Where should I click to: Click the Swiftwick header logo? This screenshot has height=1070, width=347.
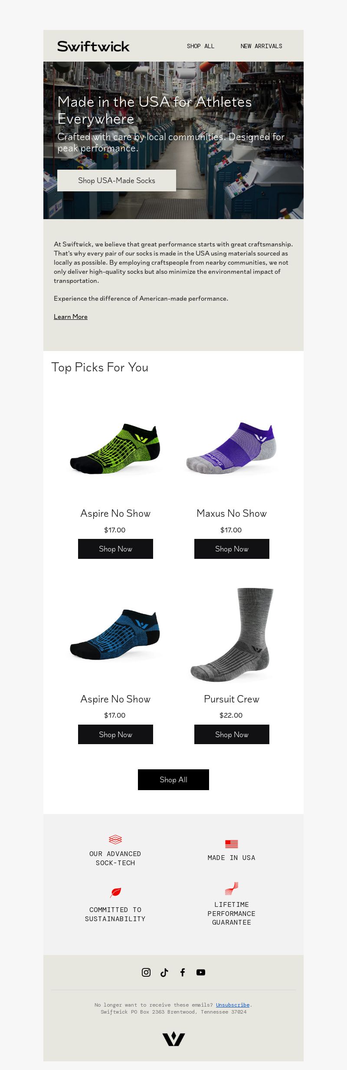pos(93,46)
